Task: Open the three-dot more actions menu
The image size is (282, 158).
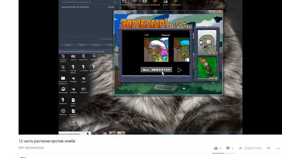Action: pyautogui.click(x=278, y=148)
